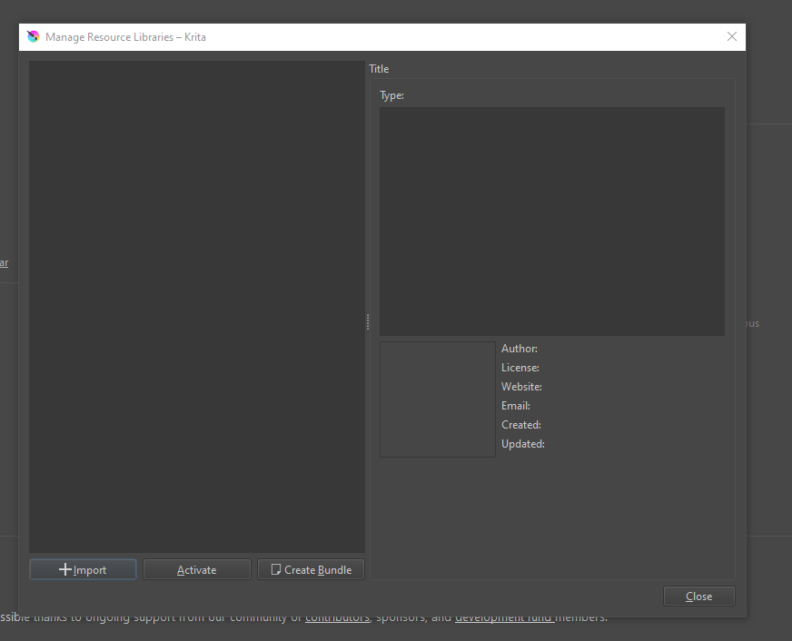Click the License: label
The height and width of the screenshot is (641, 792).
520,368
